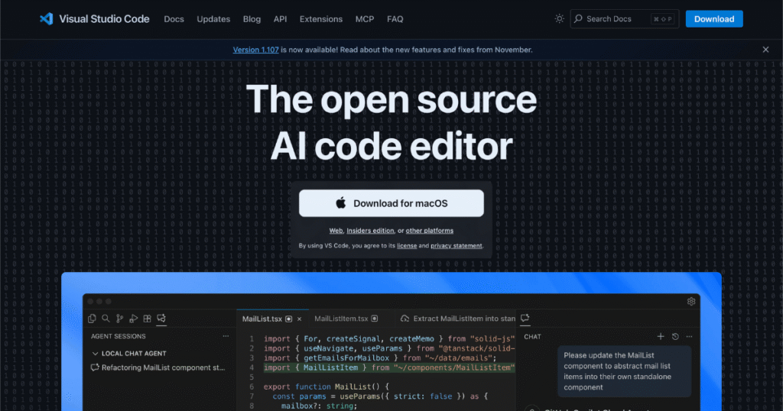This screenshot has height=411, width=783.
Task: Open the Extensions blocks icon
Action: (147, 319)
